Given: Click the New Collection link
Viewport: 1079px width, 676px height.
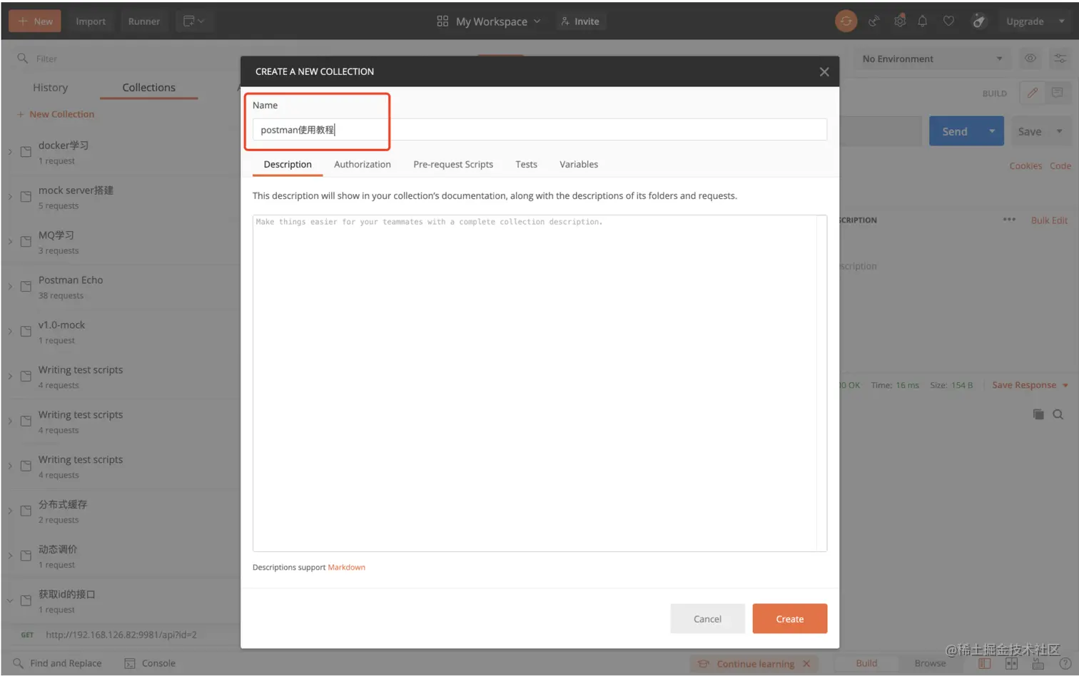Looking at the screenshot, I should [x=56, y=114].
